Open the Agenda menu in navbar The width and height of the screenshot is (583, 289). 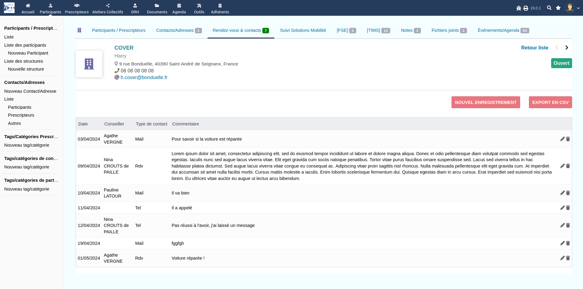[179, 8]
